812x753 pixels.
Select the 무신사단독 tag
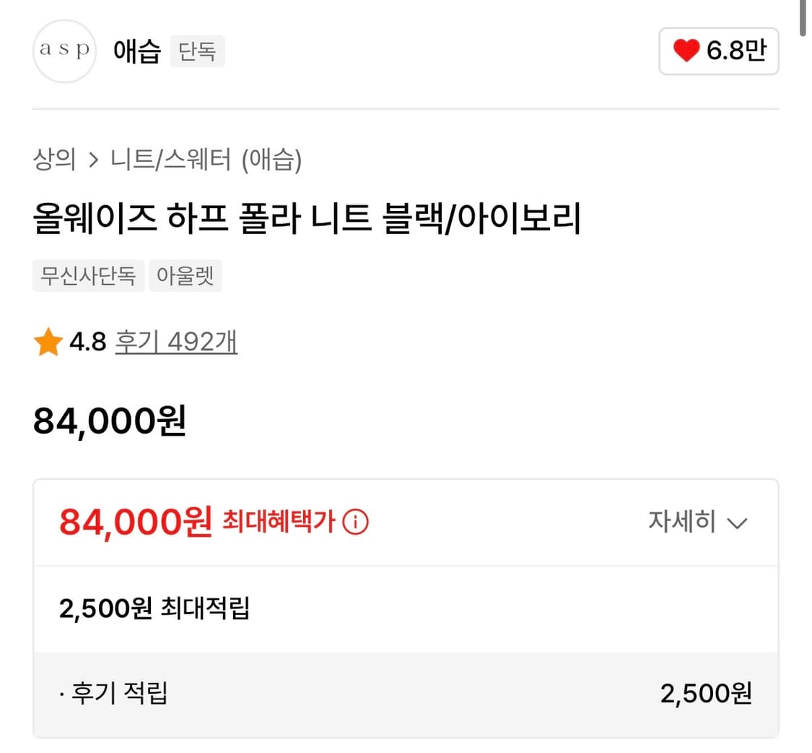tap(88, 276)
